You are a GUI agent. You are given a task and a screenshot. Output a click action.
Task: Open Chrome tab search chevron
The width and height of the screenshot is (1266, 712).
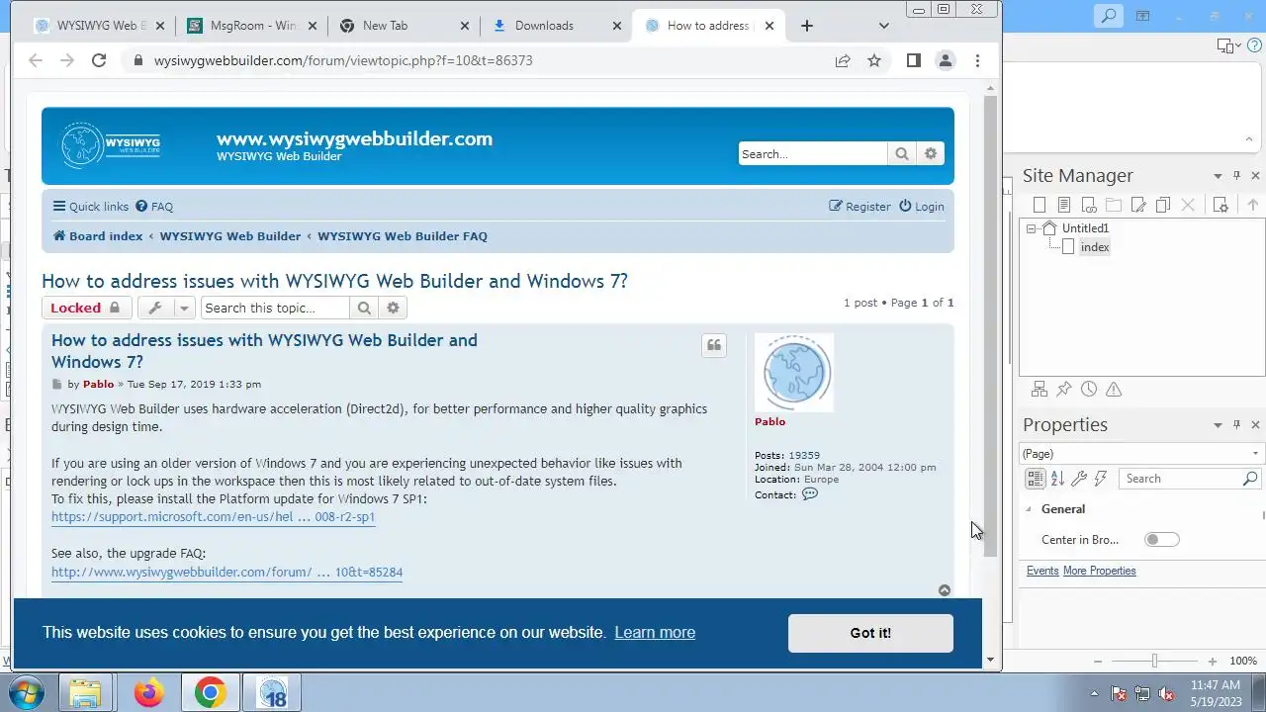[x=884, y=26]
